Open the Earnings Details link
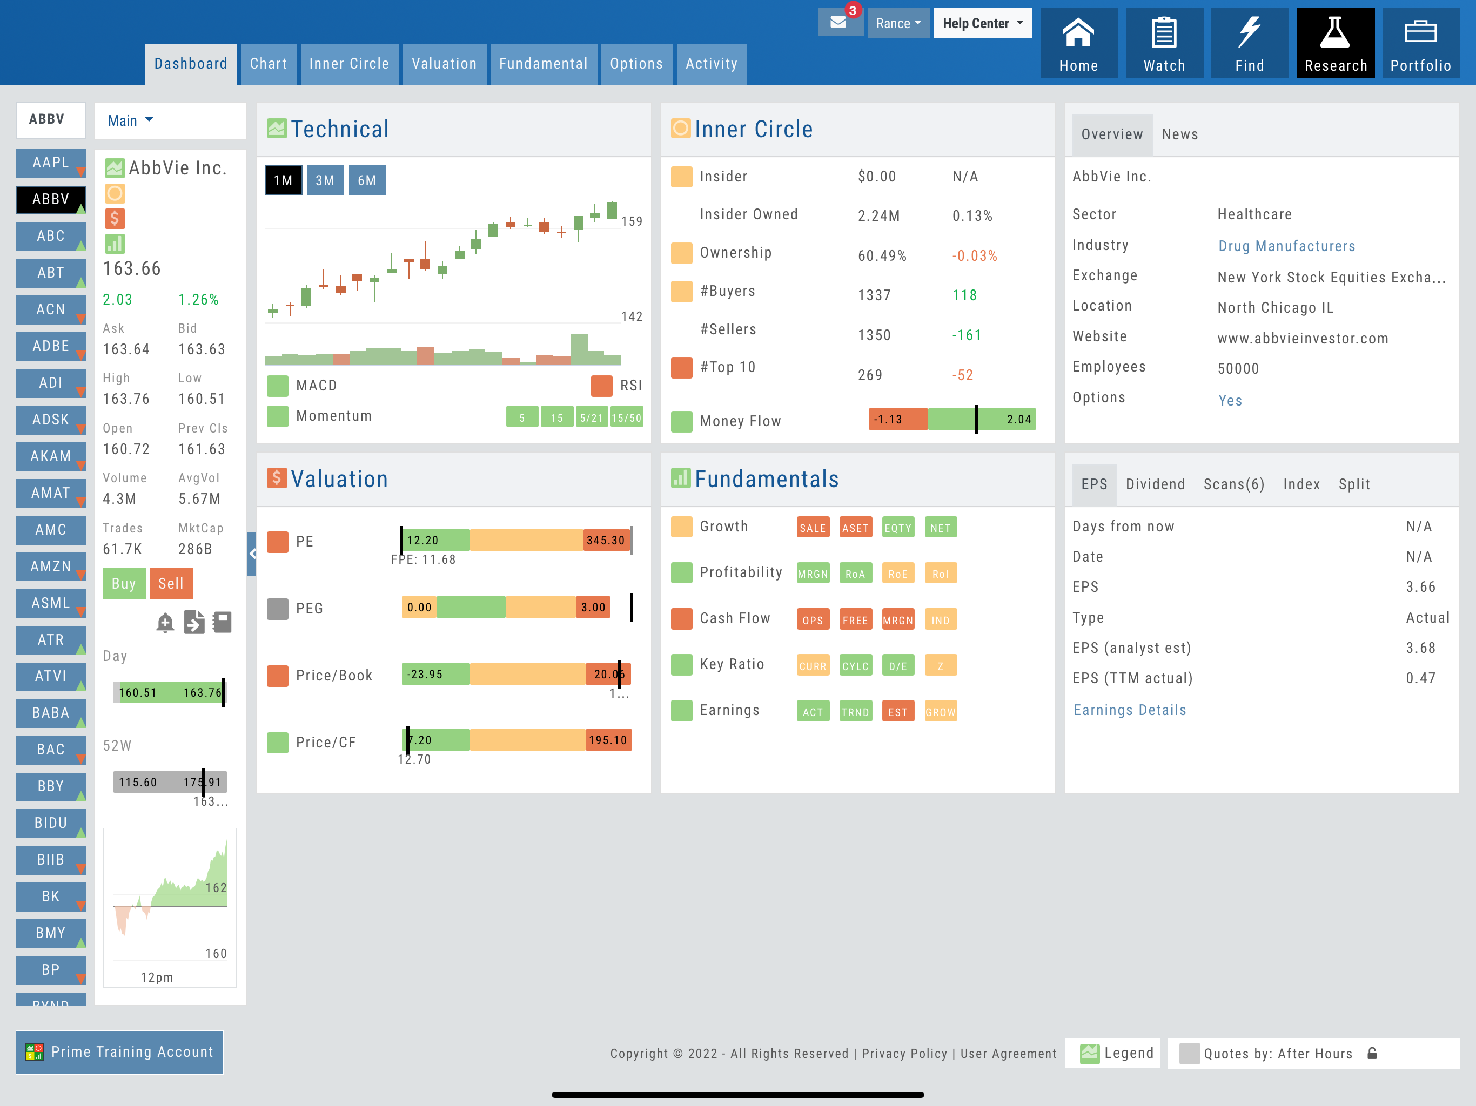The width and height of the screenshot is (1476, 1106). click(1130, 710)
